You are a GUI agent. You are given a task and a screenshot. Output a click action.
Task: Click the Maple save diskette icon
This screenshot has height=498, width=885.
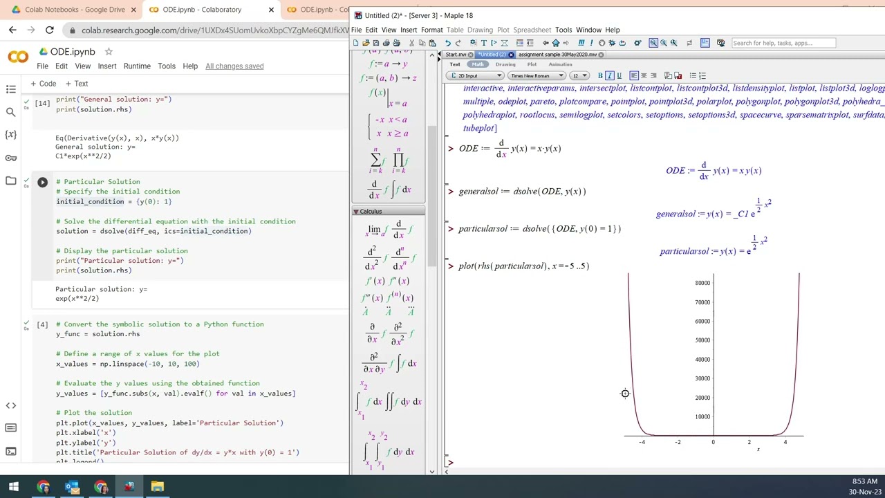click(376, 43)
